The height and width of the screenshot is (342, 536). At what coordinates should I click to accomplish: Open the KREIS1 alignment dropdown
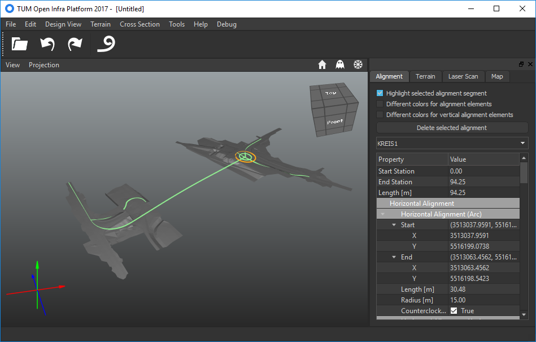(x=452, y=143)
